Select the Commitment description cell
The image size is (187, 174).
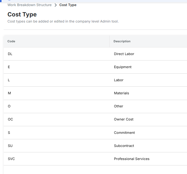(124, 133)
